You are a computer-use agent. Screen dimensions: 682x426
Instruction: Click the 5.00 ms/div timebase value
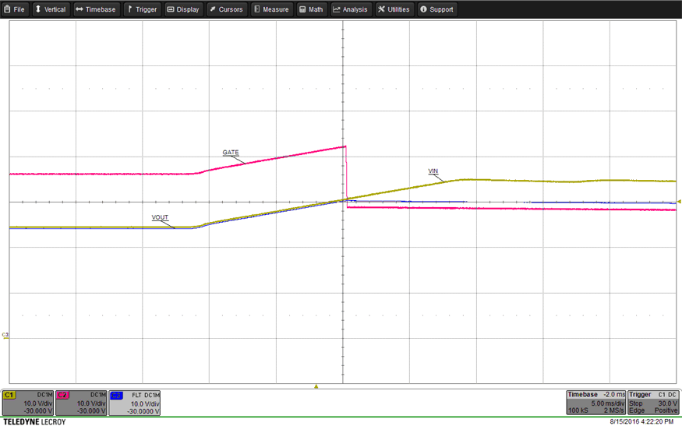click(x=608, y=403)
